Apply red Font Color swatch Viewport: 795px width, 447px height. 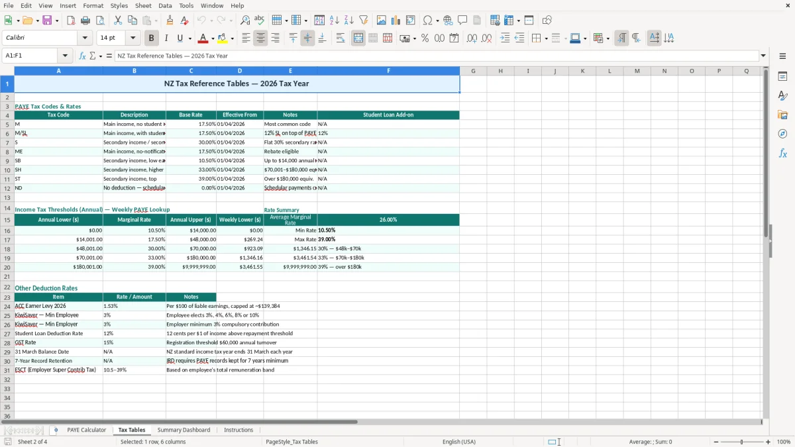click(203, 38)
